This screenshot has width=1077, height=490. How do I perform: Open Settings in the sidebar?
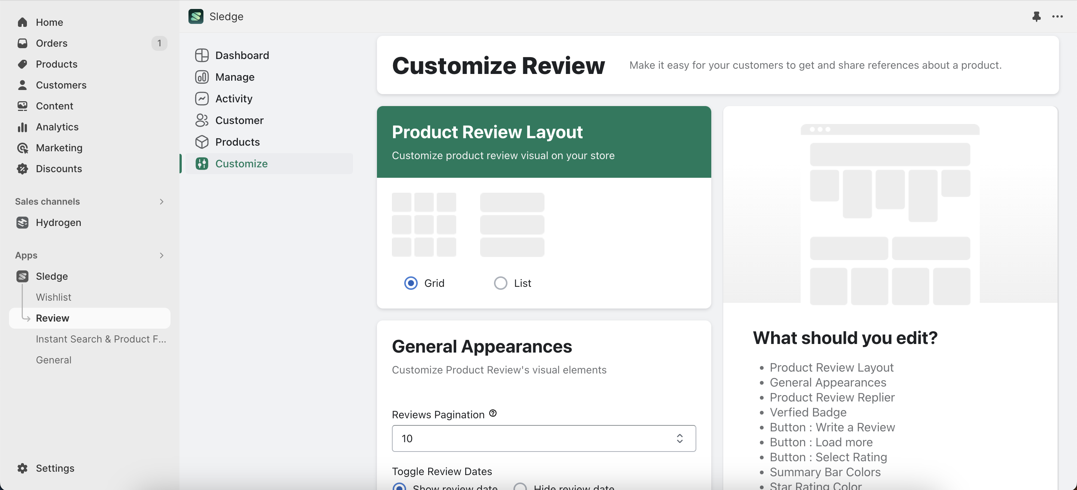tap(55, 468)
